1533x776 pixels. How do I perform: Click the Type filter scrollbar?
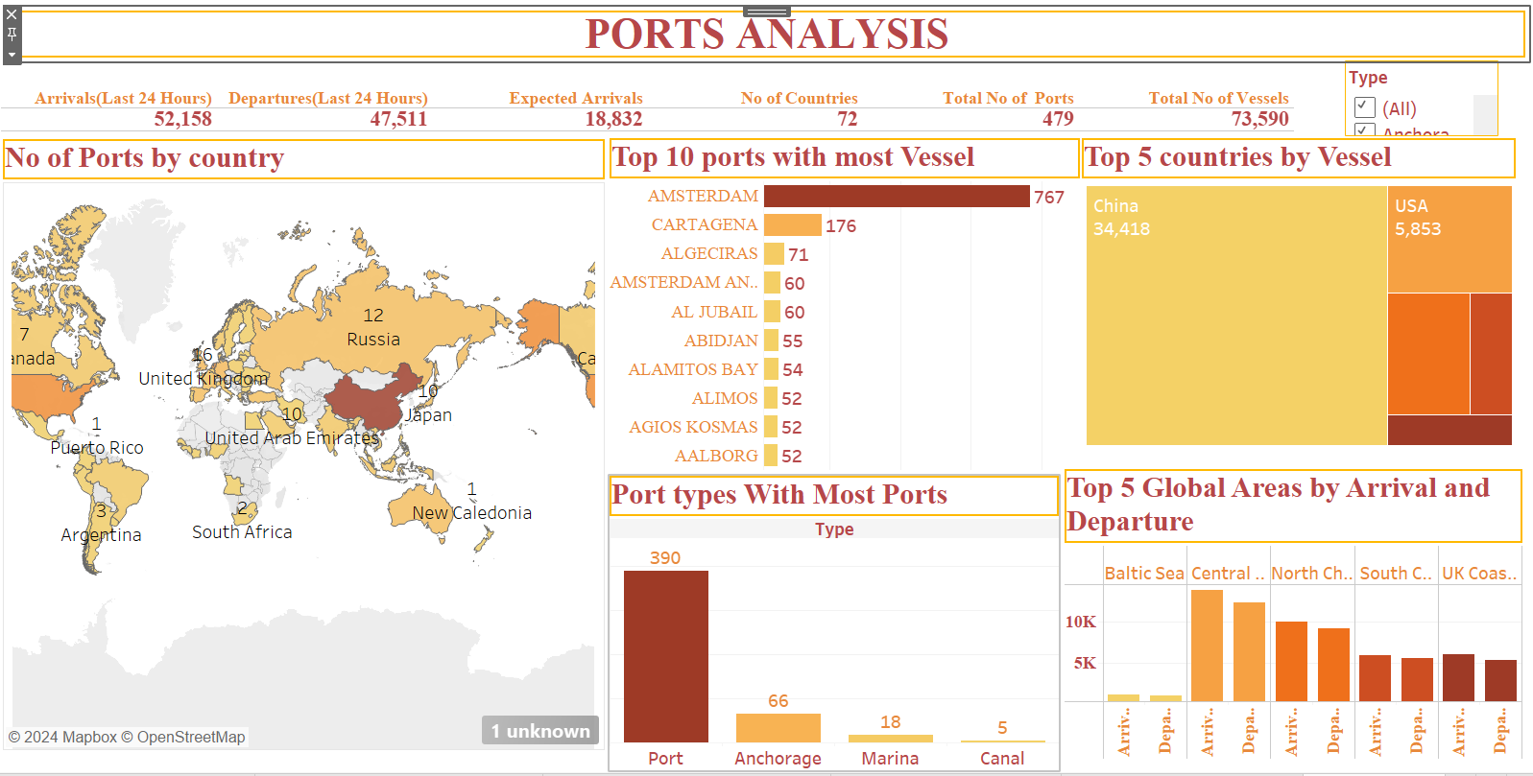point(1484,114)
